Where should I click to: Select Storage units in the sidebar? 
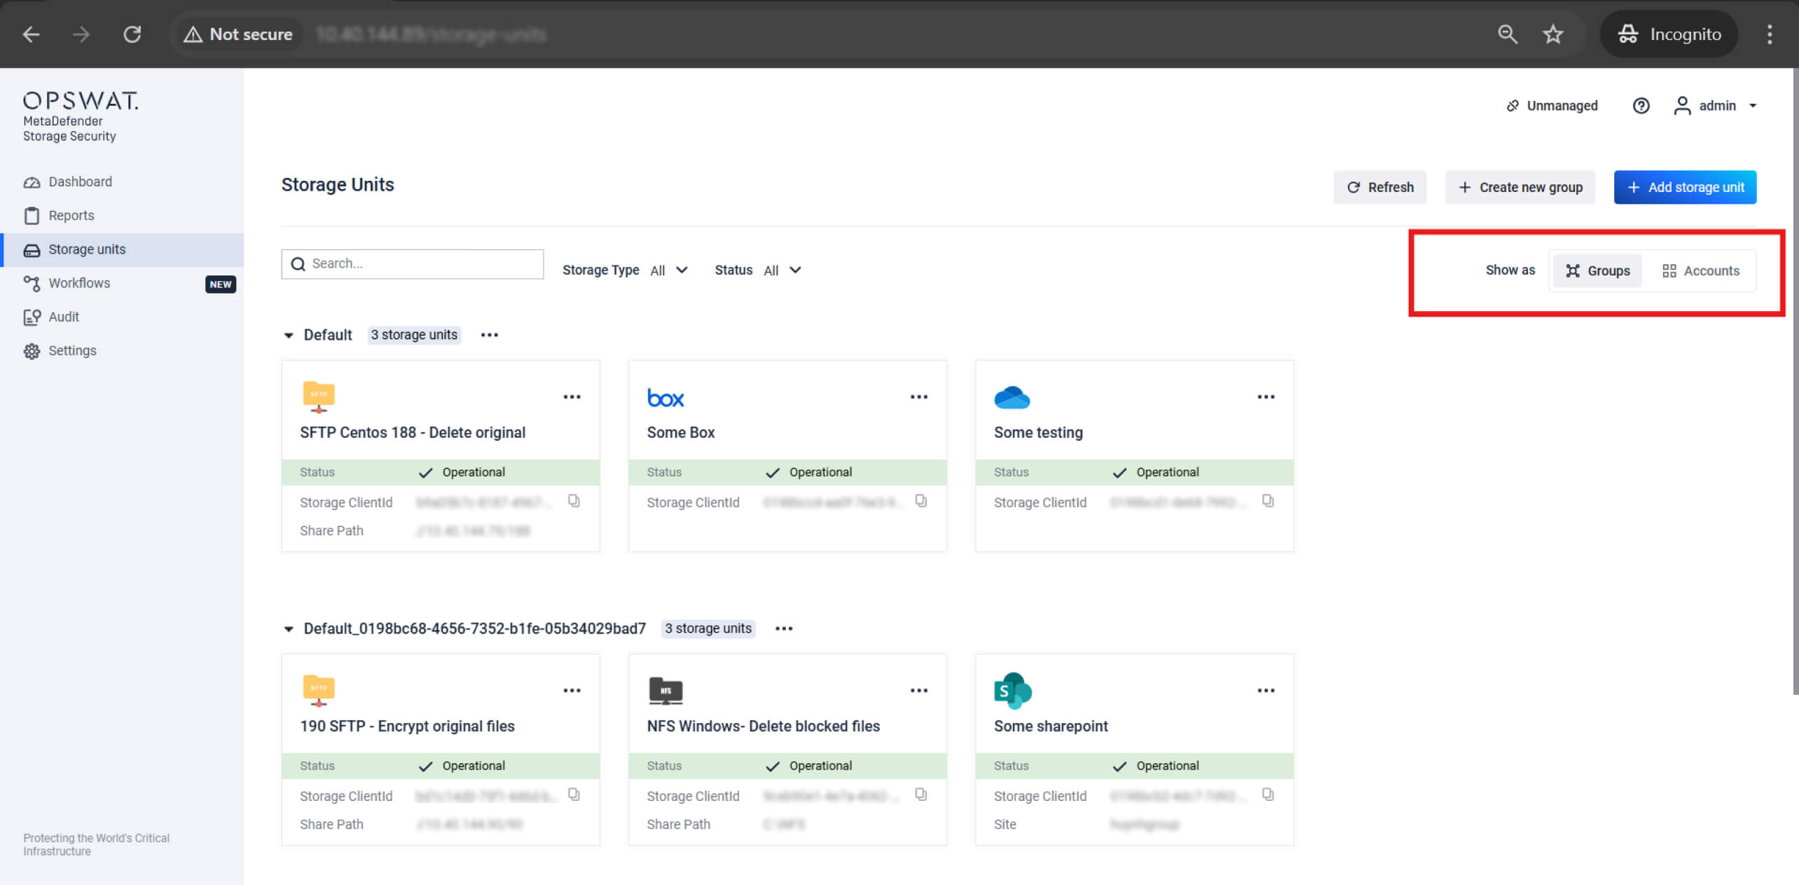pyautogui.click(x=87, y=249)
